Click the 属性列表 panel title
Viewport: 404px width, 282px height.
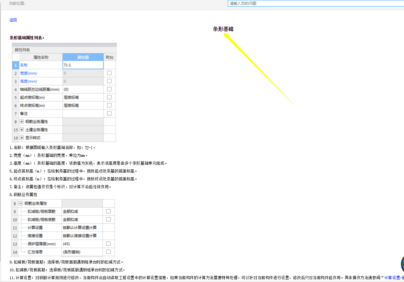pos(22,50)
